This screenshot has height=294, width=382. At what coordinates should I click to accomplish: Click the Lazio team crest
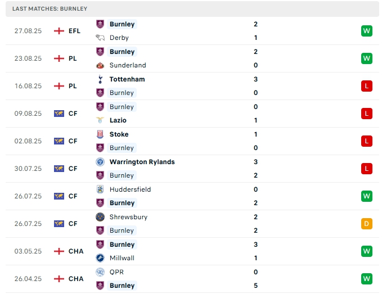coord(100,120)
